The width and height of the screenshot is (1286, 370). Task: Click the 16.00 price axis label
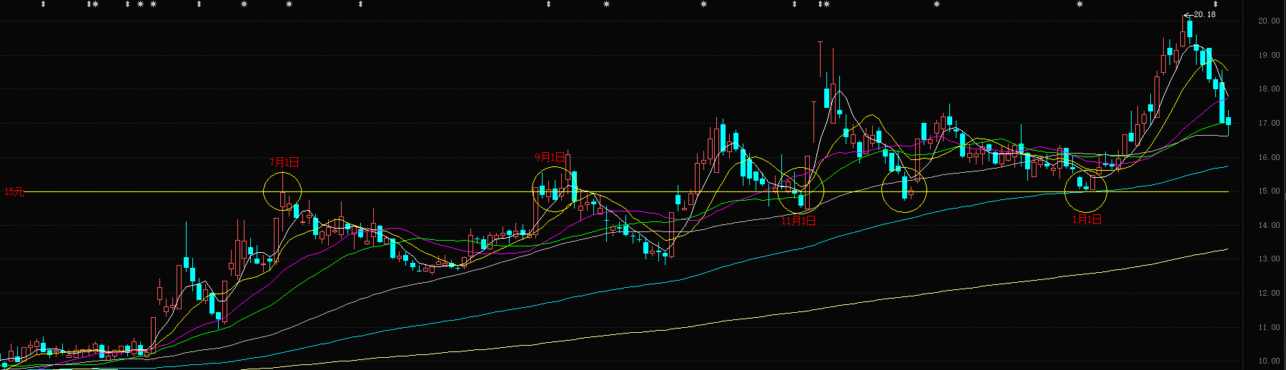pyautogui.click(x=1269, y=158)
